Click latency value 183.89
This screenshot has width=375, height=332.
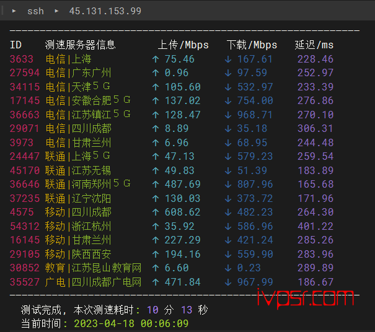coord(315,170)
